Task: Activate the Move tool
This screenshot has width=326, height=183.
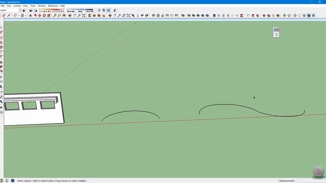Action: [x=40, y=16]
